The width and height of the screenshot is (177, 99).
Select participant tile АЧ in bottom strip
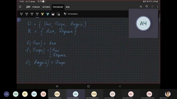coord(76,94)
